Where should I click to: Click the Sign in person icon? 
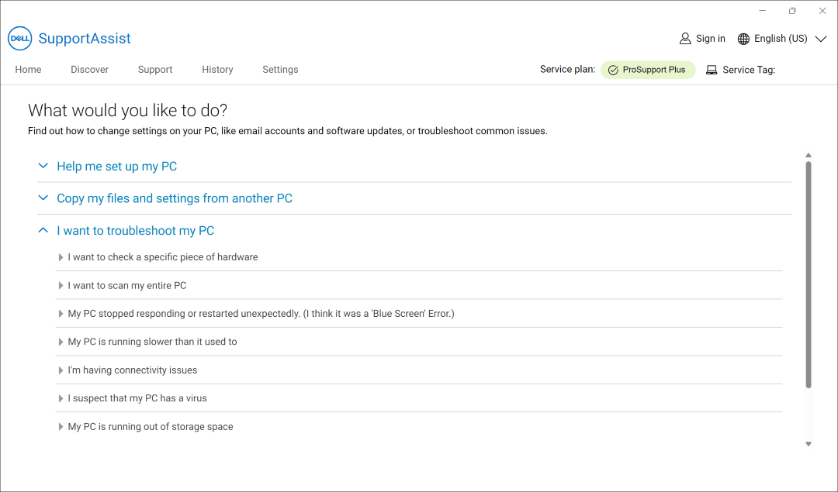(x=685, y=38)
